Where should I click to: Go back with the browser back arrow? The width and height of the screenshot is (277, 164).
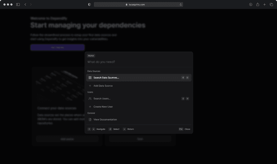tap(25, 5)
